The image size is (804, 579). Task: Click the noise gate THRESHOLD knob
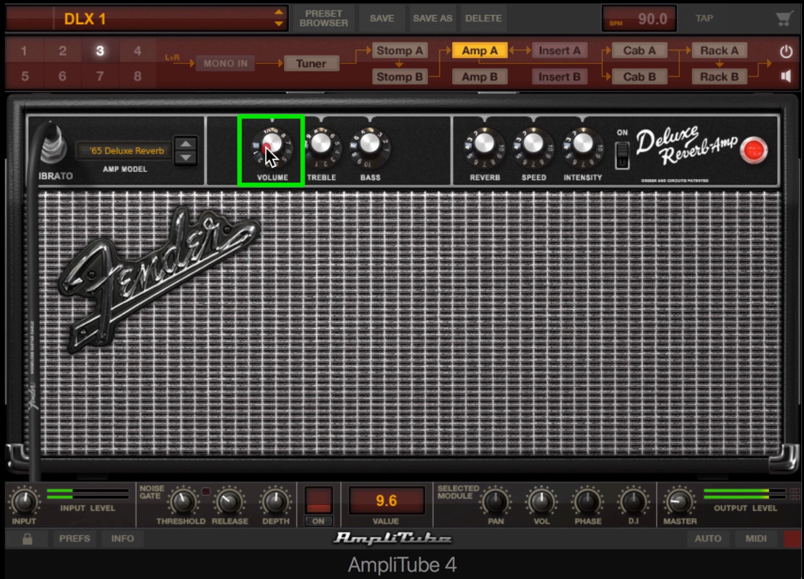point(183,502)
